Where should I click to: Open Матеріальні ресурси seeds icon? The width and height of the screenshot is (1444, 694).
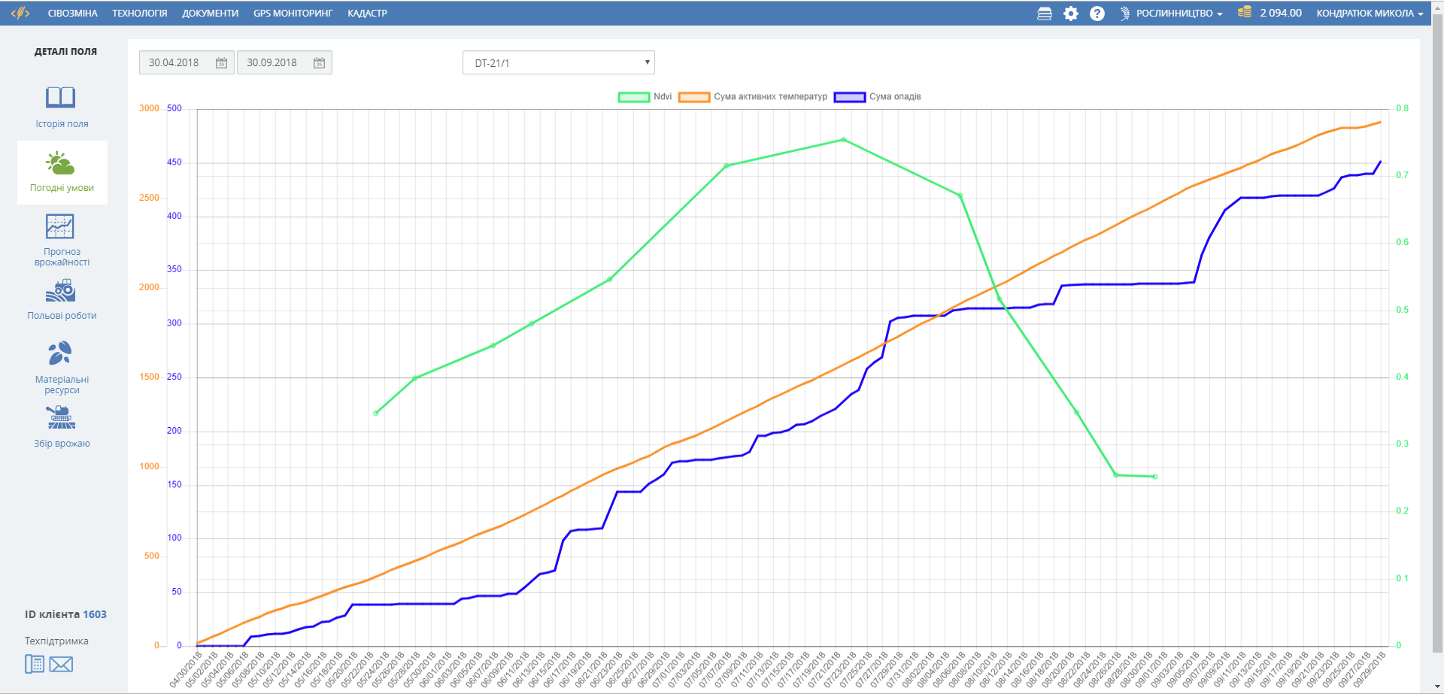tap(61, 353)
